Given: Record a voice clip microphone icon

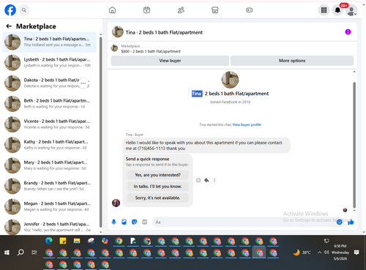Looking at the screenshot, I should 113,222.
